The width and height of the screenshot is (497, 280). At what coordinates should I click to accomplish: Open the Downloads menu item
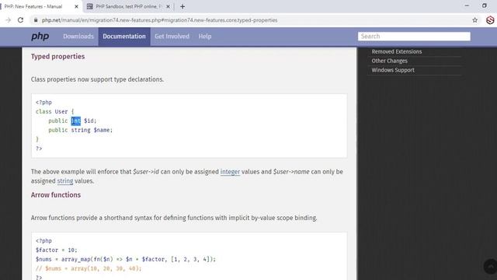click(x=78, y=37)
